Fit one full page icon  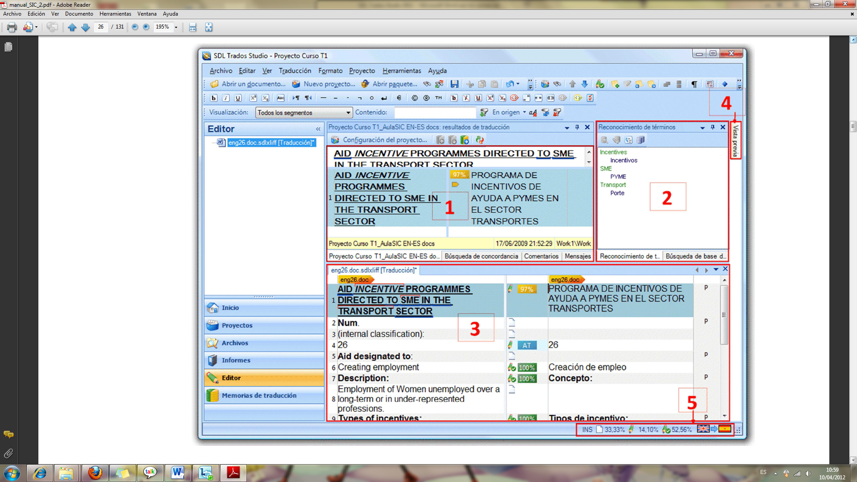(208, 27)
